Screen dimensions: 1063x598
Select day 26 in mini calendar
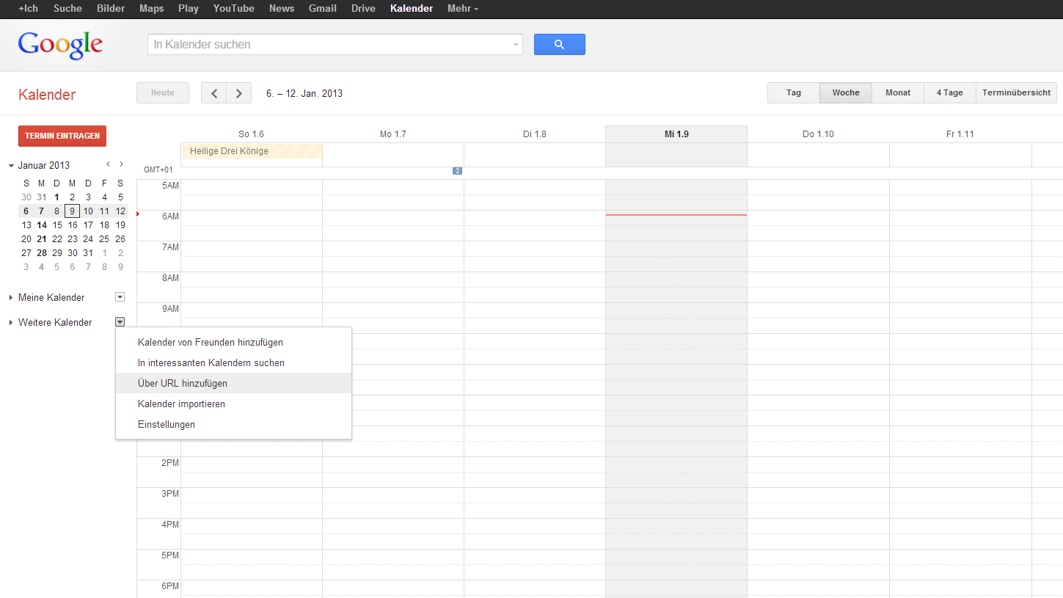(120, 239)
